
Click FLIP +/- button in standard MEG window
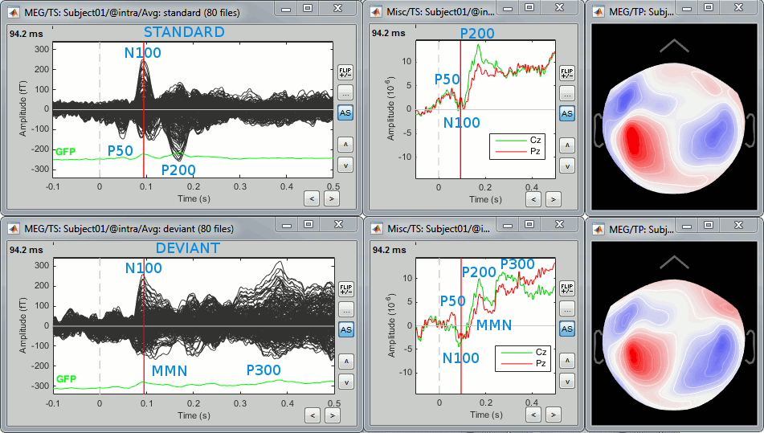345,73
